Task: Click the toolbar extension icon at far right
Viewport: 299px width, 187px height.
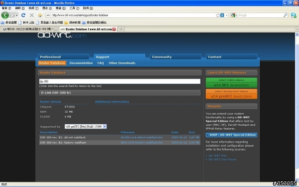Action: tap(294, 15)
